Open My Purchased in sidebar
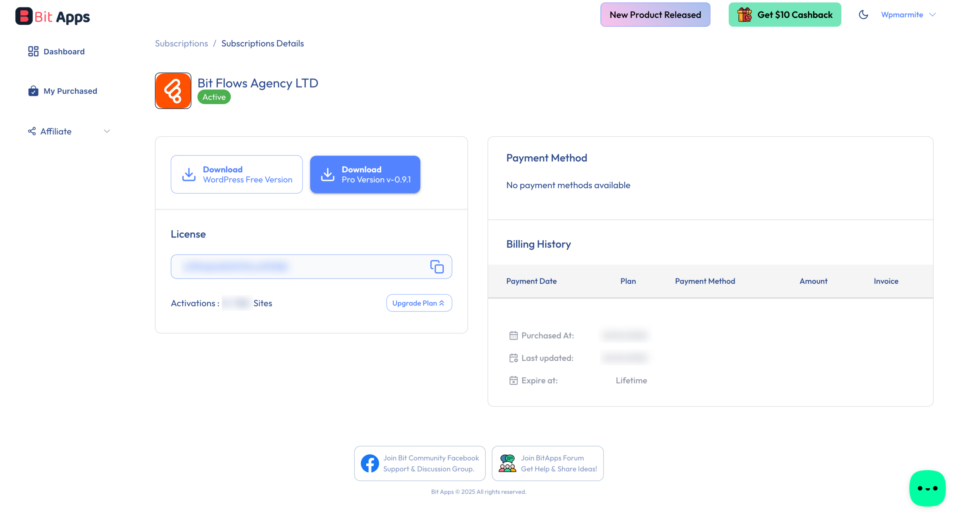The image size is (958, 519). 63,91
